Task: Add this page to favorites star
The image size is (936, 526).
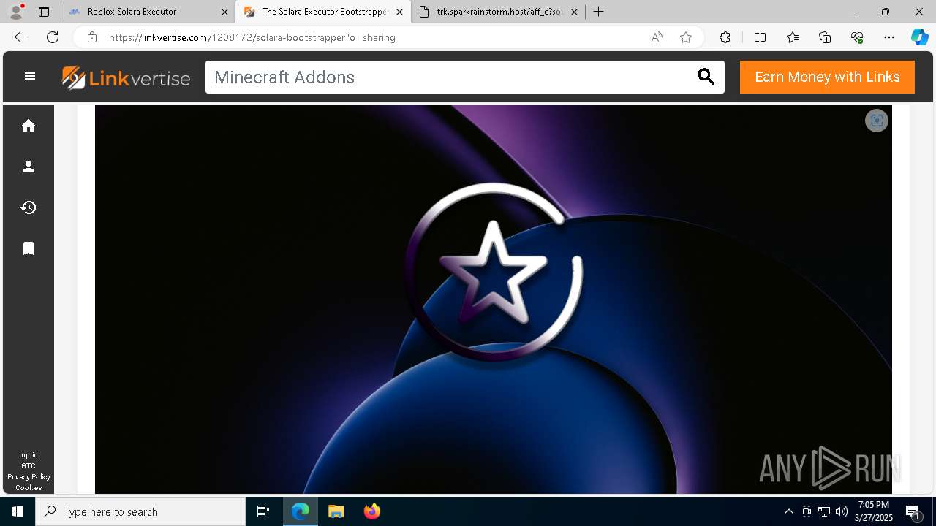Action: [686, 37]
